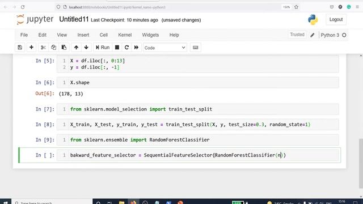363x204 pixels.
Task: Open the Cell menu
Action: pos(104,35)
